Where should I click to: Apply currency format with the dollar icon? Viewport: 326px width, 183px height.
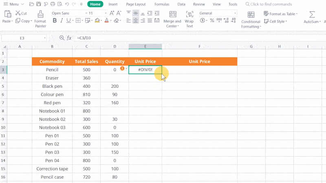click(x=203, y=21)
